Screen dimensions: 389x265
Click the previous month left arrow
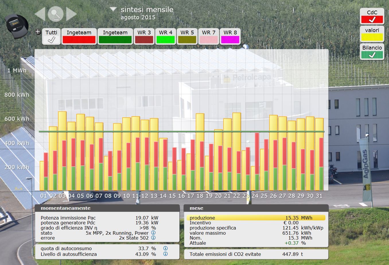[x=40, y=14]
